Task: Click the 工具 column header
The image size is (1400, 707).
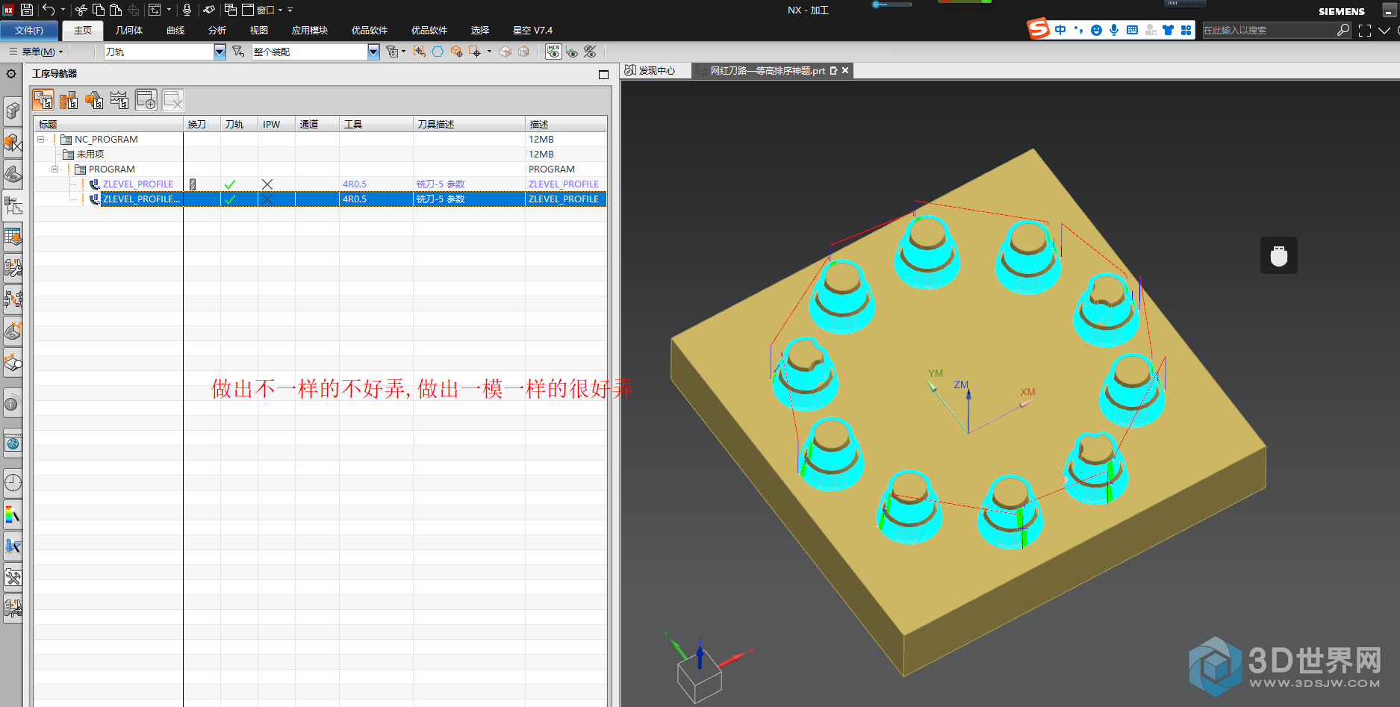Action: click(377, 124)
